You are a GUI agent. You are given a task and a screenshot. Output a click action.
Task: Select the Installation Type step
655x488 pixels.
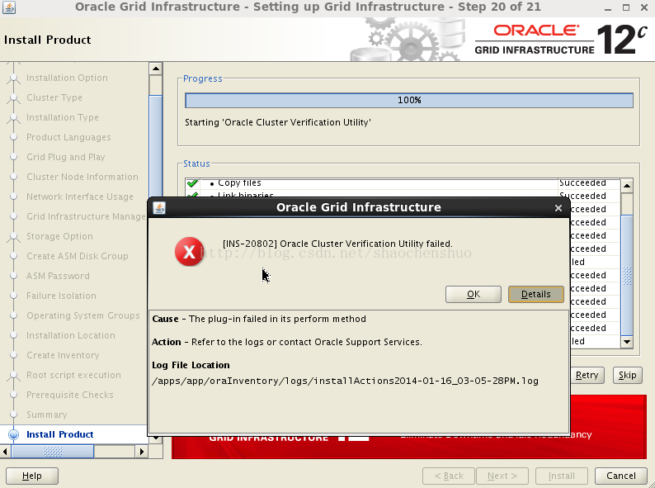(63, 117)
